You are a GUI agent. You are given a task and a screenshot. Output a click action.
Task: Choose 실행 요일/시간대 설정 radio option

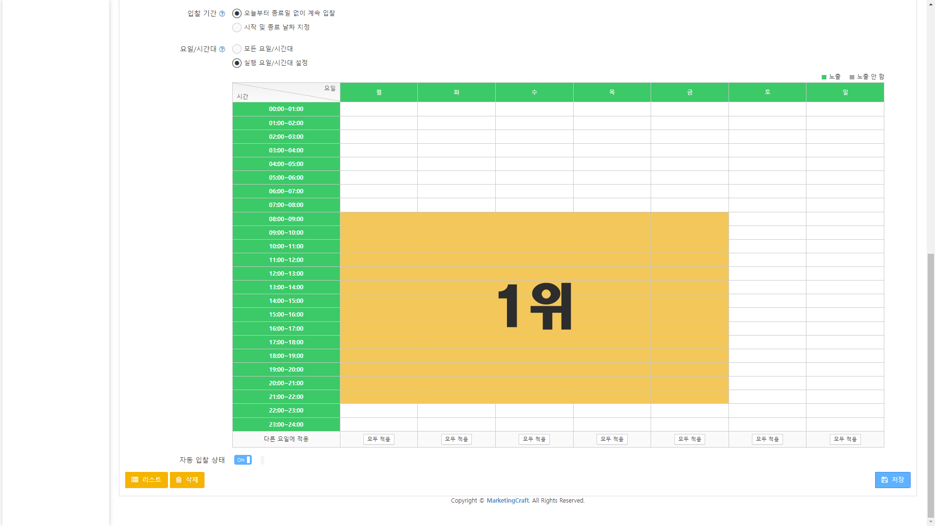[x=237, y=63]
